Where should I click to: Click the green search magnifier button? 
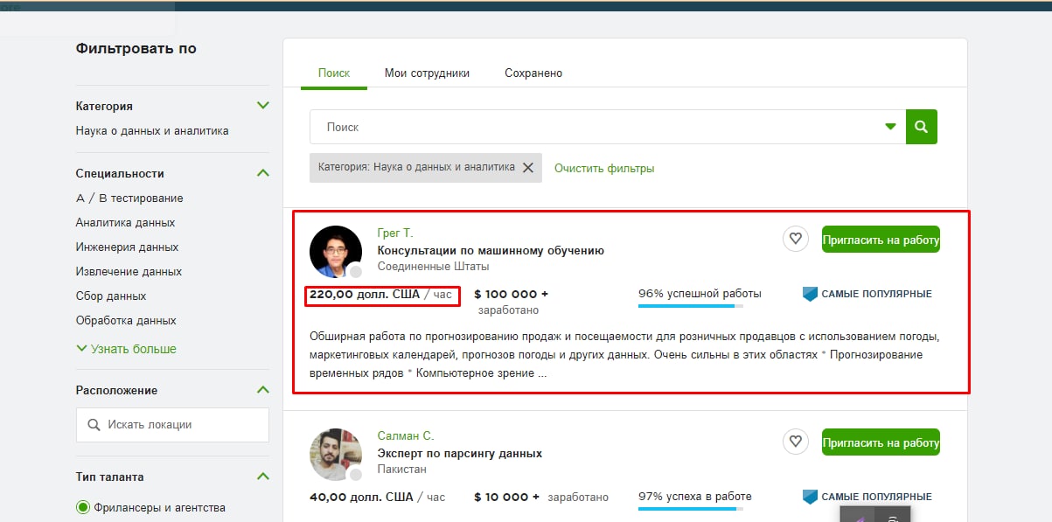(x=921, y=127)
